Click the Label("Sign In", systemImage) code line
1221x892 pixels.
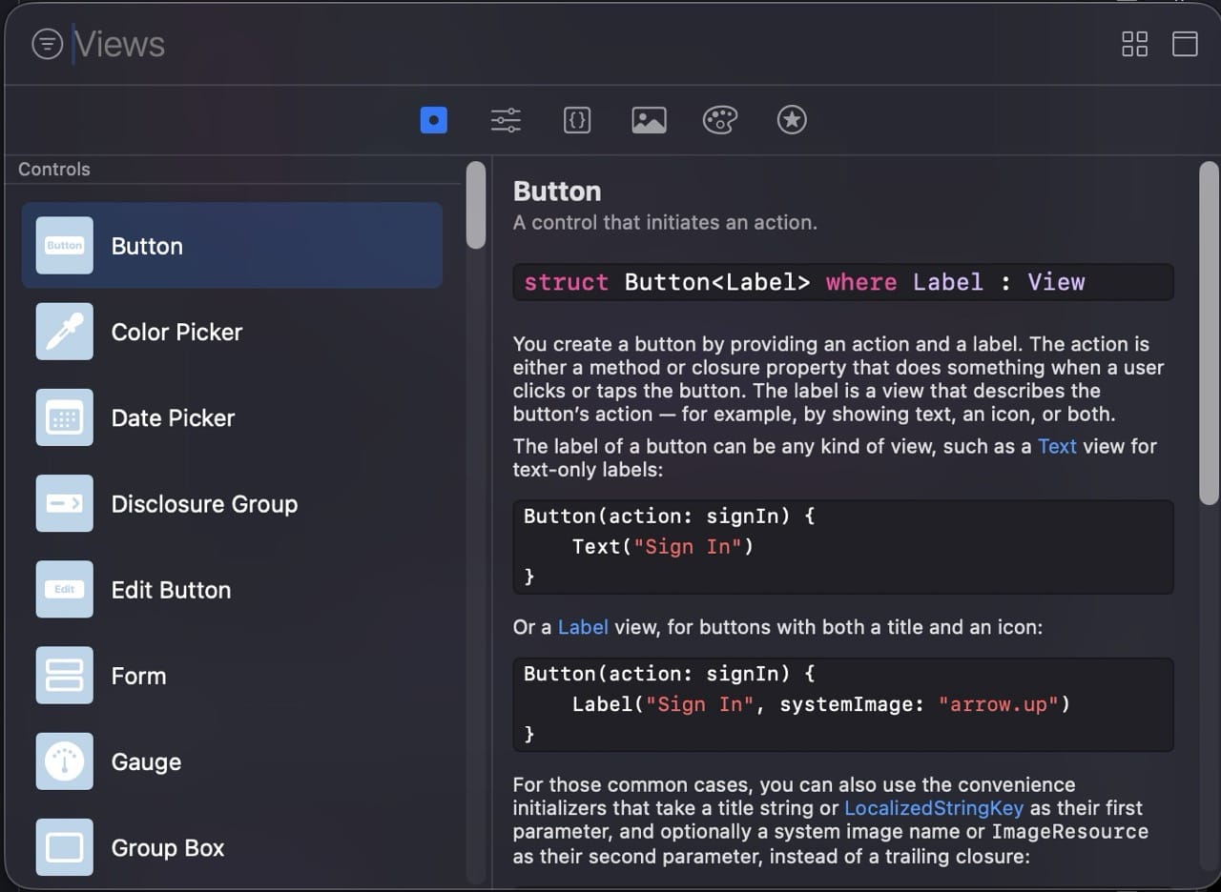point(821,705)
